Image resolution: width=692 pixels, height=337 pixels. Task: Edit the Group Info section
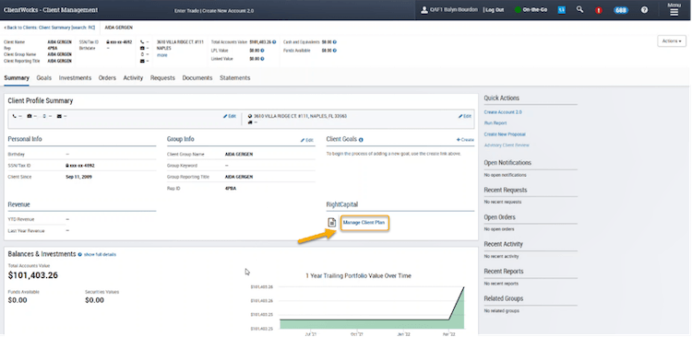(x=307, y=140)
